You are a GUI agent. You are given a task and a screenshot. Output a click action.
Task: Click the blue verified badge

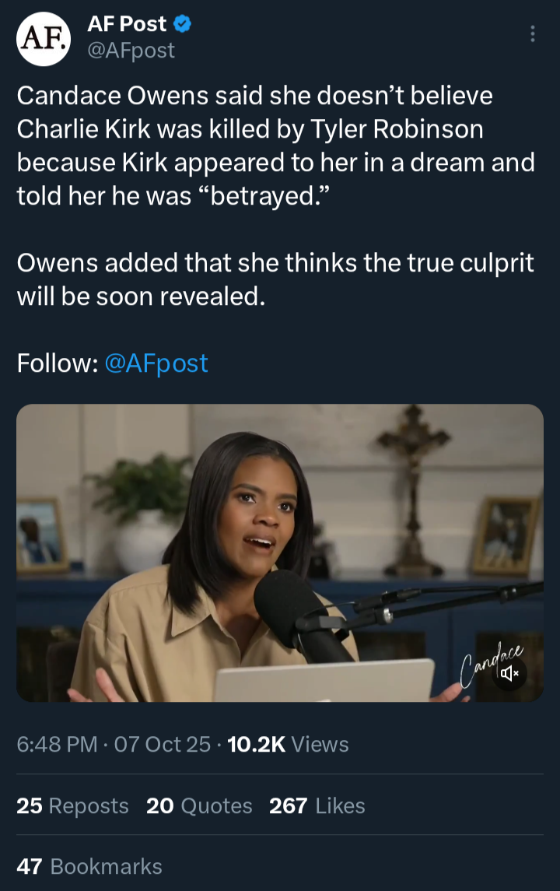182,24
